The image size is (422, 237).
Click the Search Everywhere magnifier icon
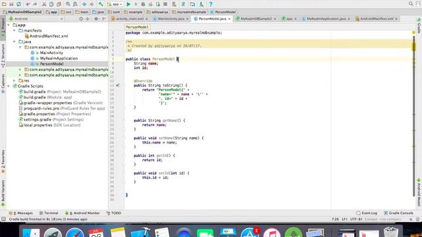(411, 4)
